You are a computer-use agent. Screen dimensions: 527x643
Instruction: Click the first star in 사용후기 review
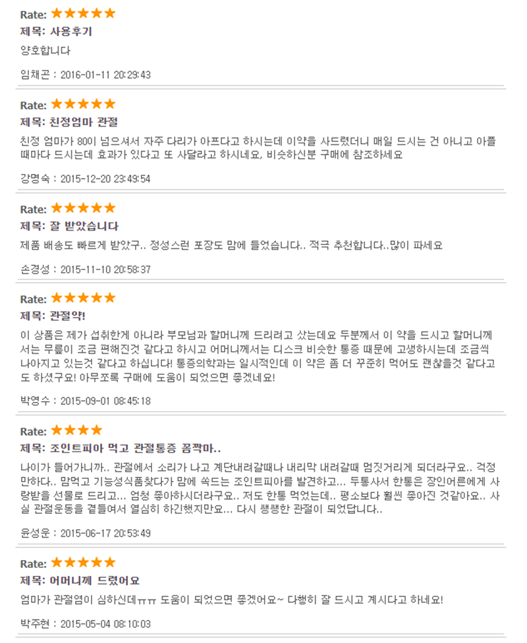pos(57,14)
